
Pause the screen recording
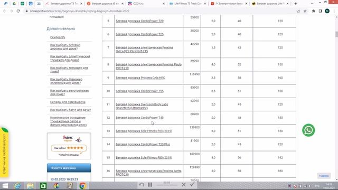point(150,185)
